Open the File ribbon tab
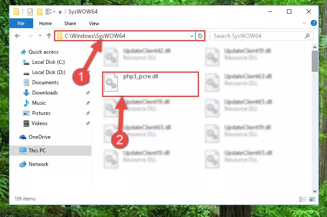Image resolution: width=327 pixels, height=217 pixels. [21, 23]
